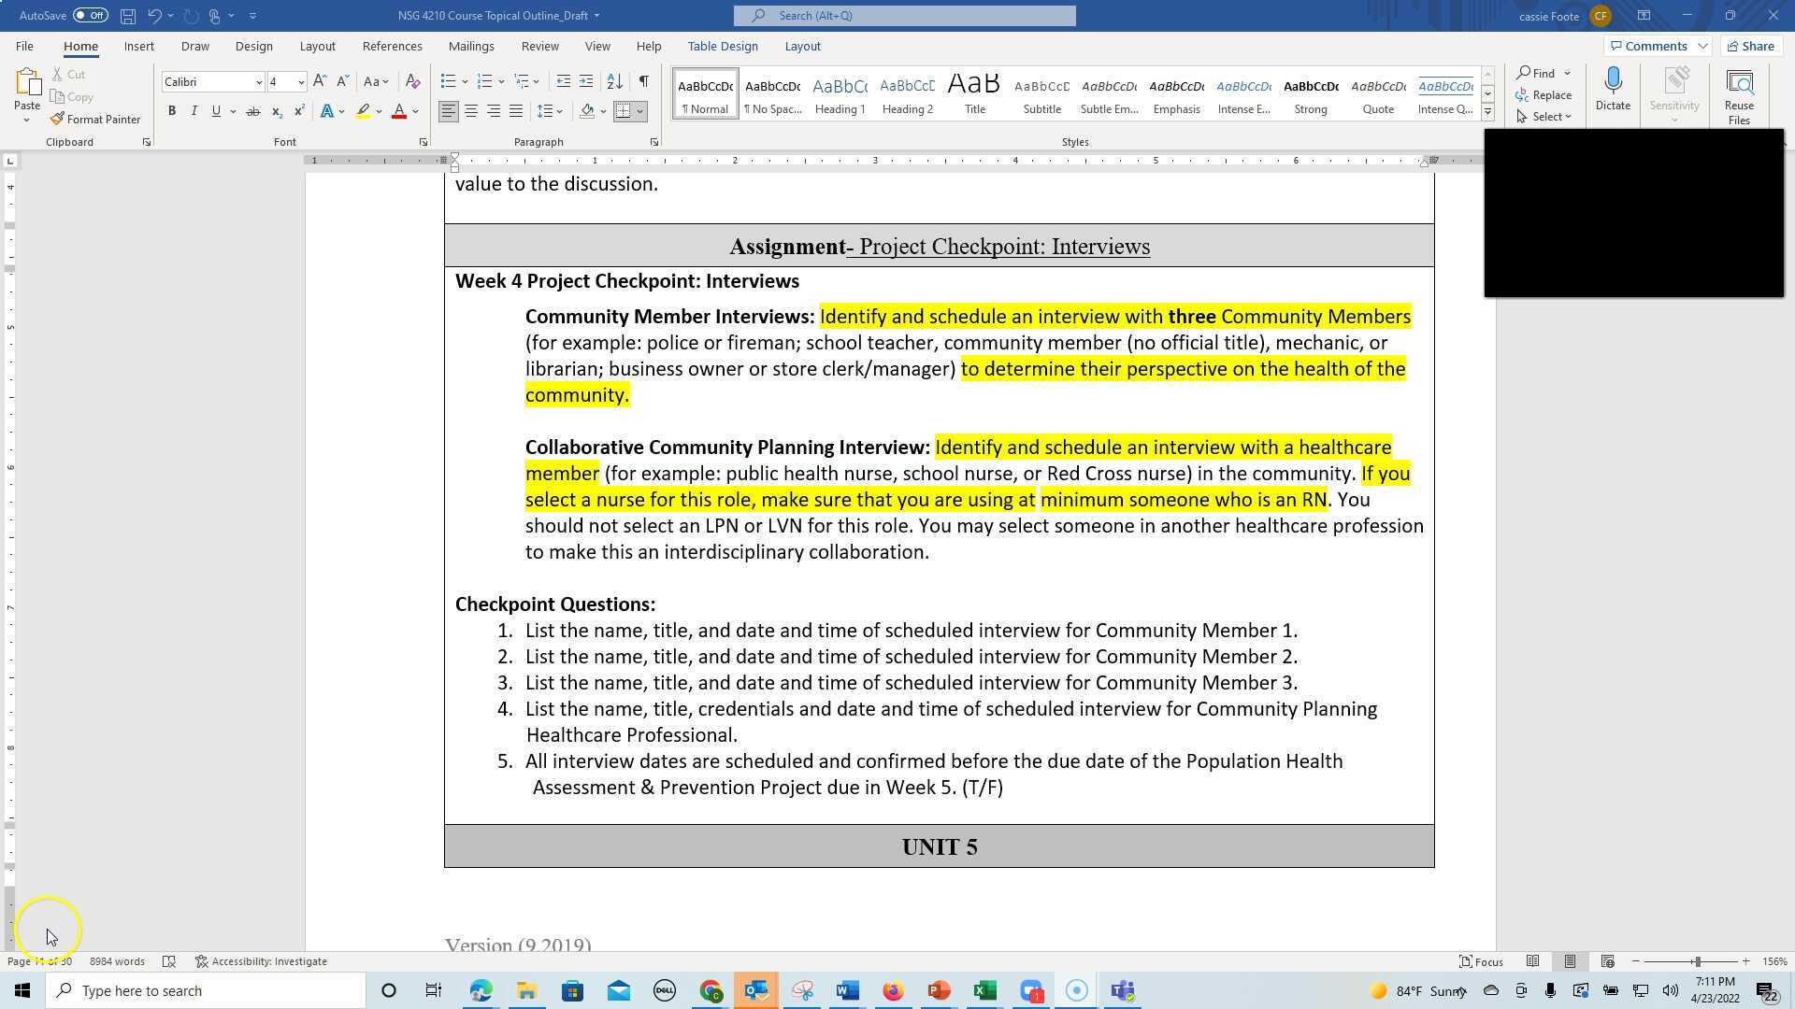Run Accessibility: Investigate check

261,960
